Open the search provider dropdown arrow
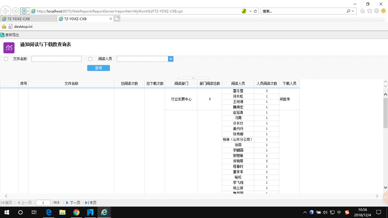The height and width of the screenshot is (218, 388). click(x=353, y=11)
